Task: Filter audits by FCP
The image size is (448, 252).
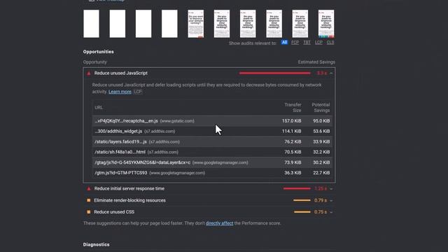Action: tap(295, 42)
